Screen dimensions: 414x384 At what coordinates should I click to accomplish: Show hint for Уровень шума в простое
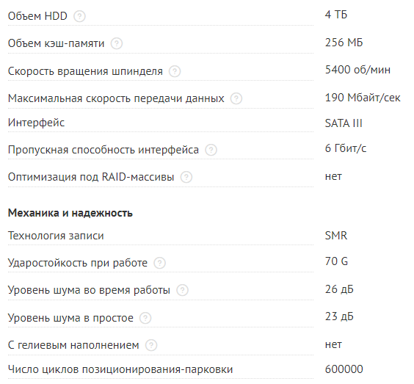145,318
